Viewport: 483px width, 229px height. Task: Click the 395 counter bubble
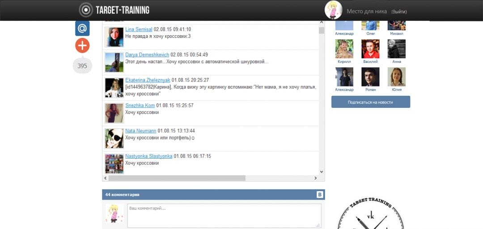point(82,65)
